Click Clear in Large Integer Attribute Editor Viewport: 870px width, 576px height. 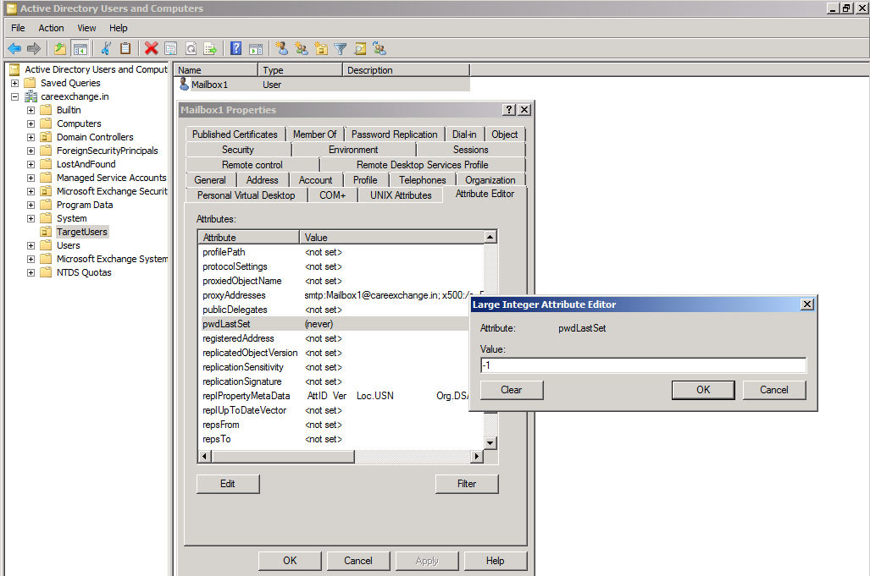(512, 390)
